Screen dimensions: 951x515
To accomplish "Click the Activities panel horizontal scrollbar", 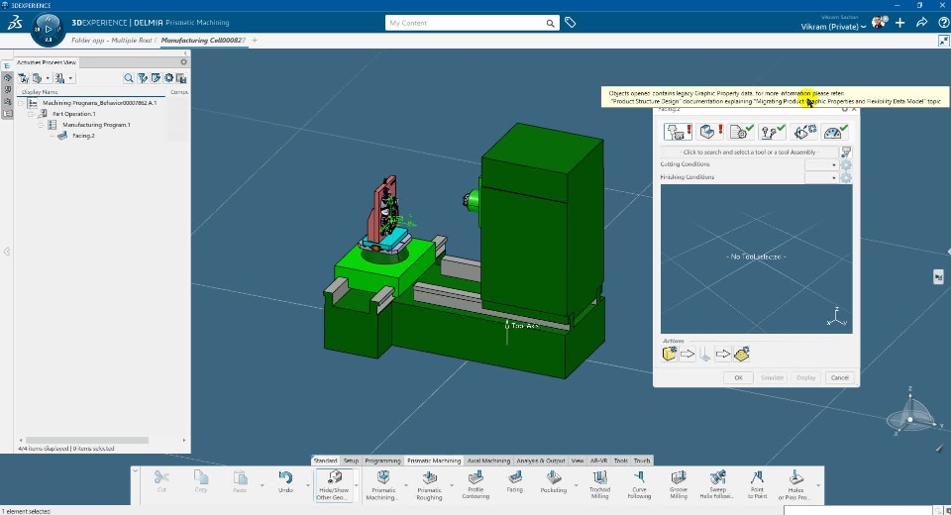I will pyautogui.click(x=87, y=440).
